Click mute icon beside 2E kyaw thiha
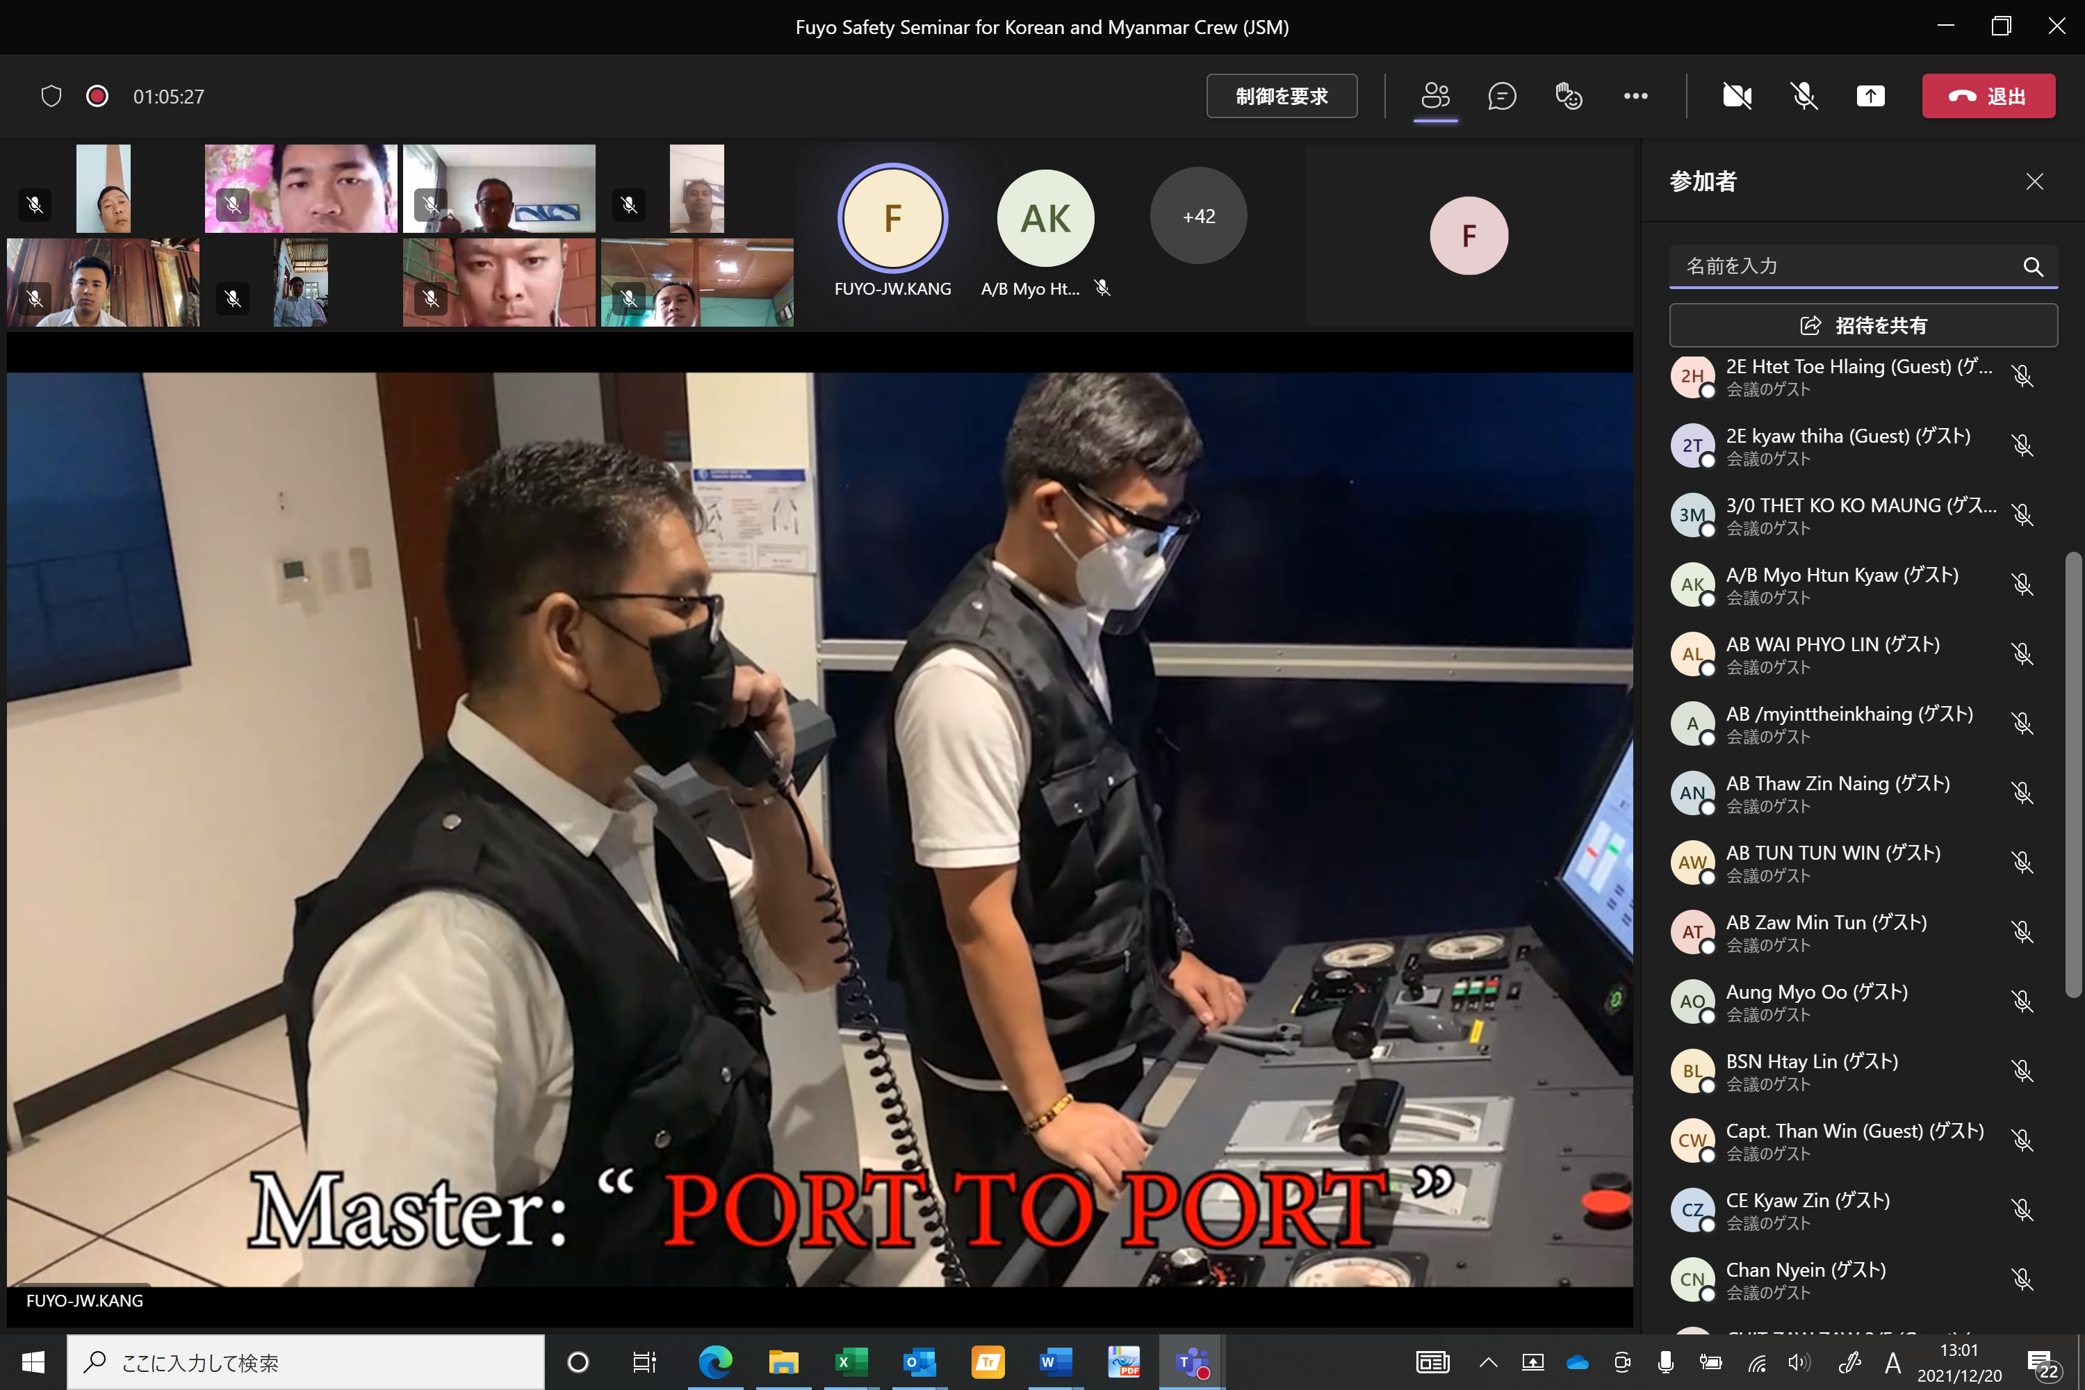 (2022, 446)
